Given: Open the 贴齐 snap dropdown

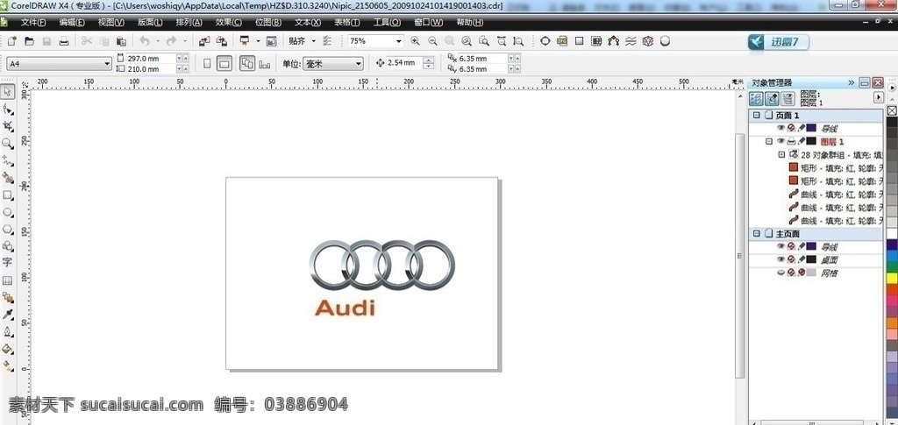Looking at the screenshot, I should [313, 41].
